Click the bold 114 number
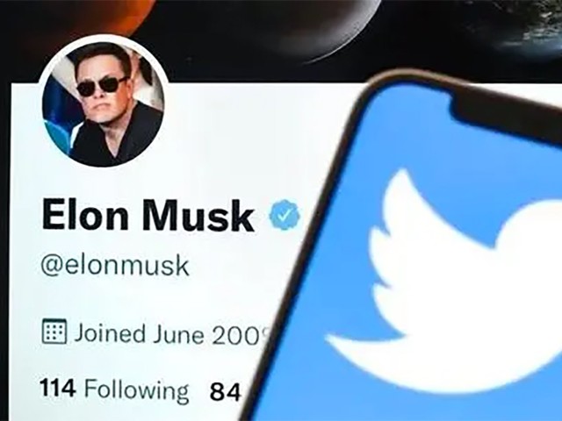The width and height of the screenshot is (562, 421). [x=58, y=388]
